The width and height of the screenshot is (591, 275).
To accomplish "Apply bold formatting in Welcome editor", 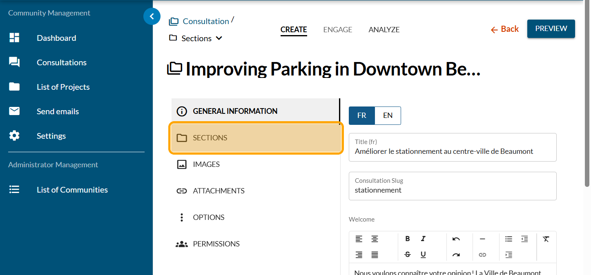I will (407, 239).
